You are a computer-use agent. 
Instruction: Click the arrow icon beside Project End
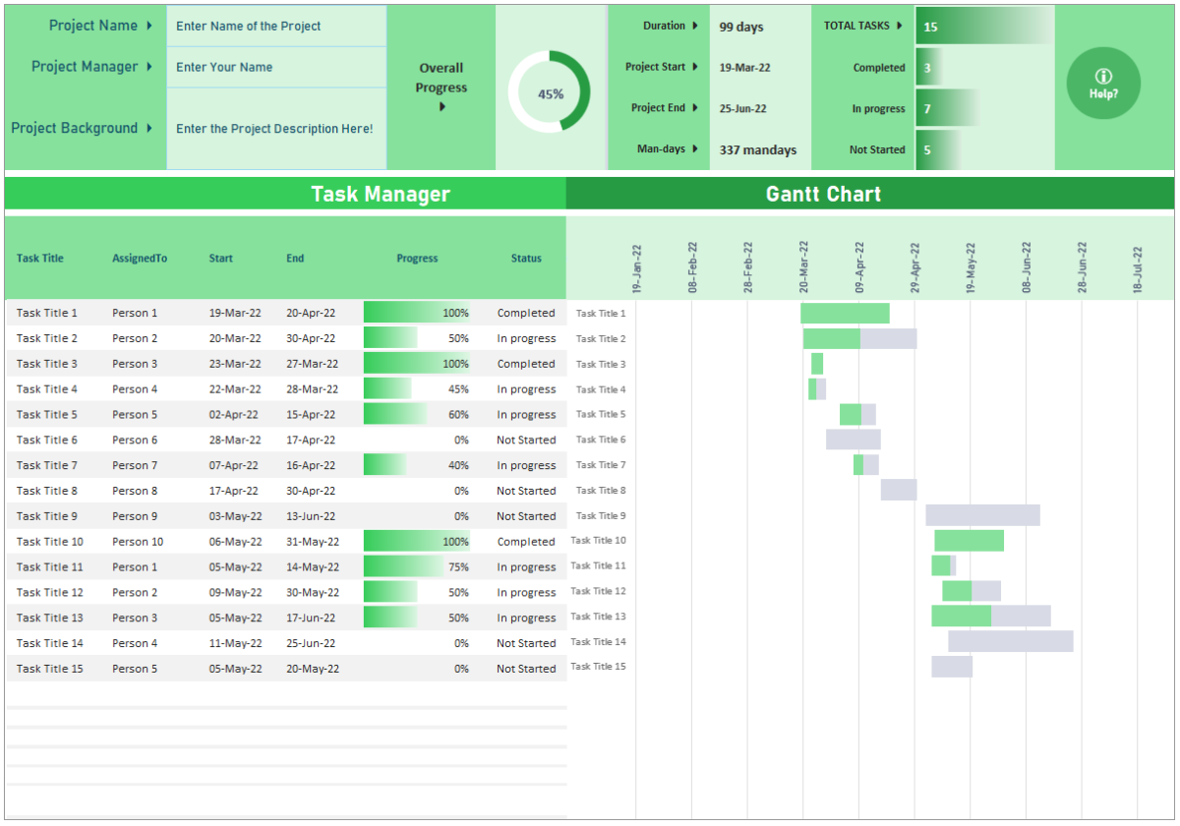[694, 108]
